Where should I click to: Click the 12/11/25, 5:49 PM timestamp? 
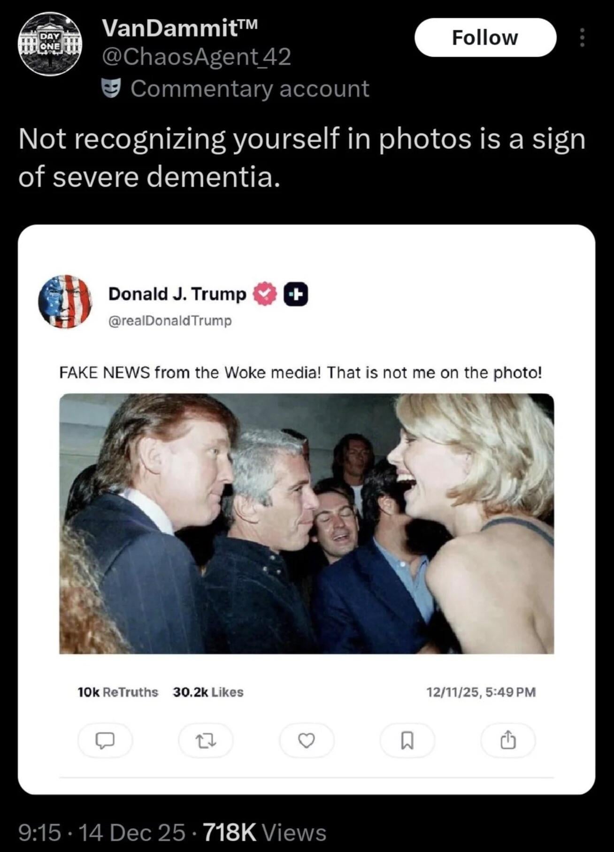coord(481,692)
